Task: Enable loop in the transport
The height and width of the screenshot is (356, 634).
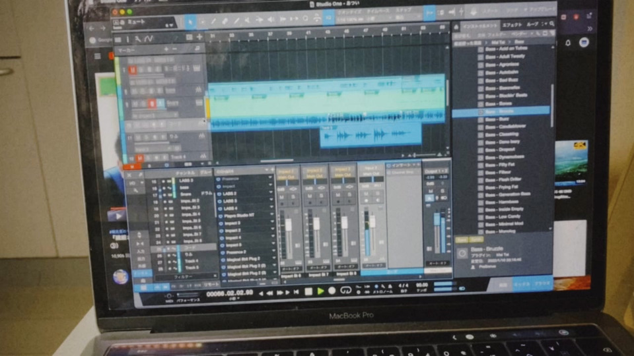Action: [345, 290]
